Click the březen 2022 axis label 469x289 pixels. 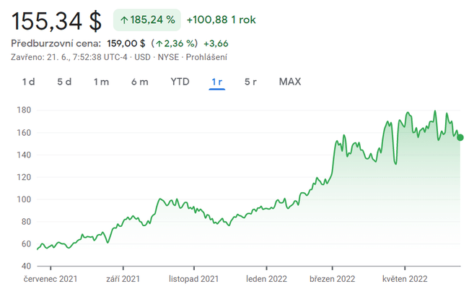point(332,278)
